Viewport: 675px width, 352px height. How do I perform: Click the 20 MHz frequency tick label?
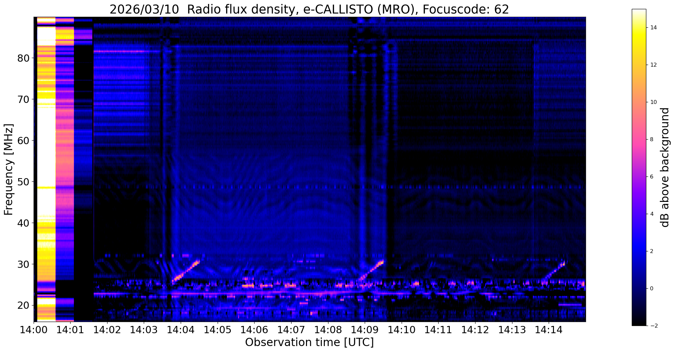pyautogui.click(x=23, y=305)
